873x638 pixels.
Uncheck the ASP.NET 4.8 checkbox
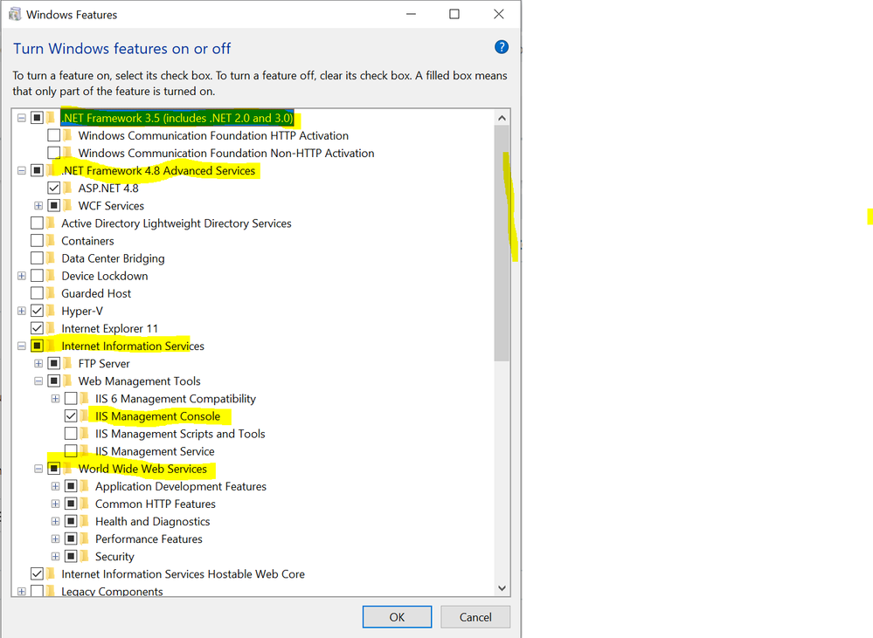point(54,188)
